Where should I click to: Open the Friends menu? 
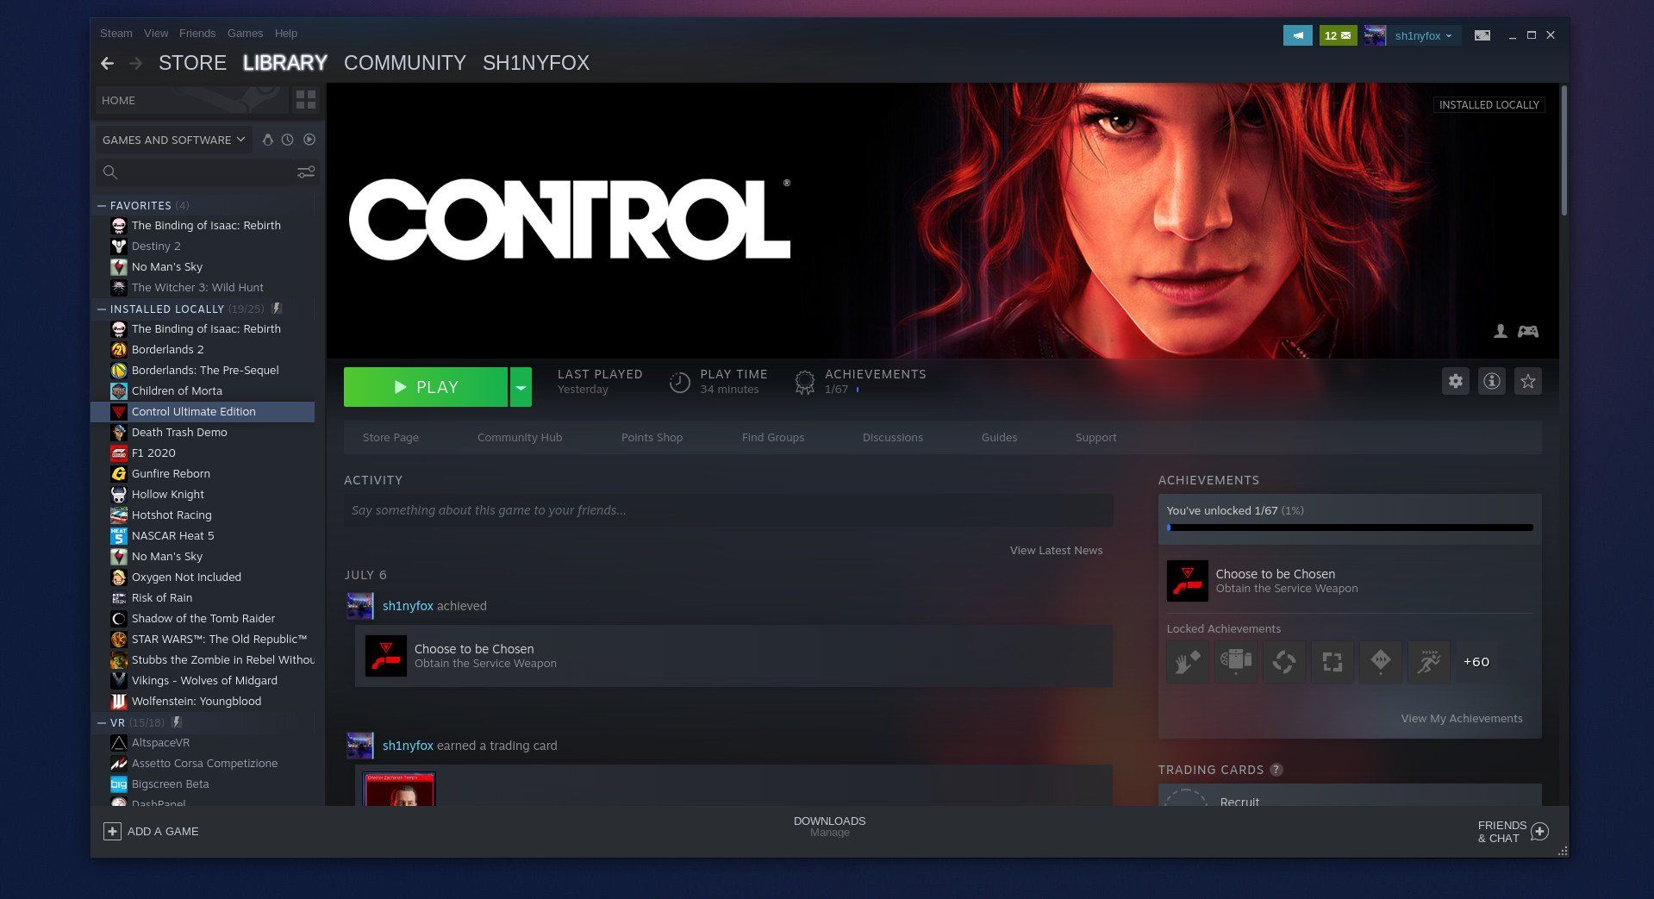pos(197,33)
